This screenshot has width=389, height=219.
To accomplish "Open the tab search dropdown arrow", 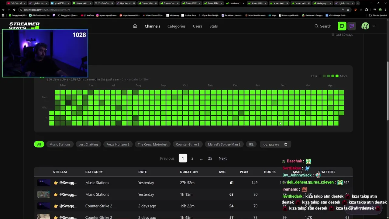I will 3,3.
